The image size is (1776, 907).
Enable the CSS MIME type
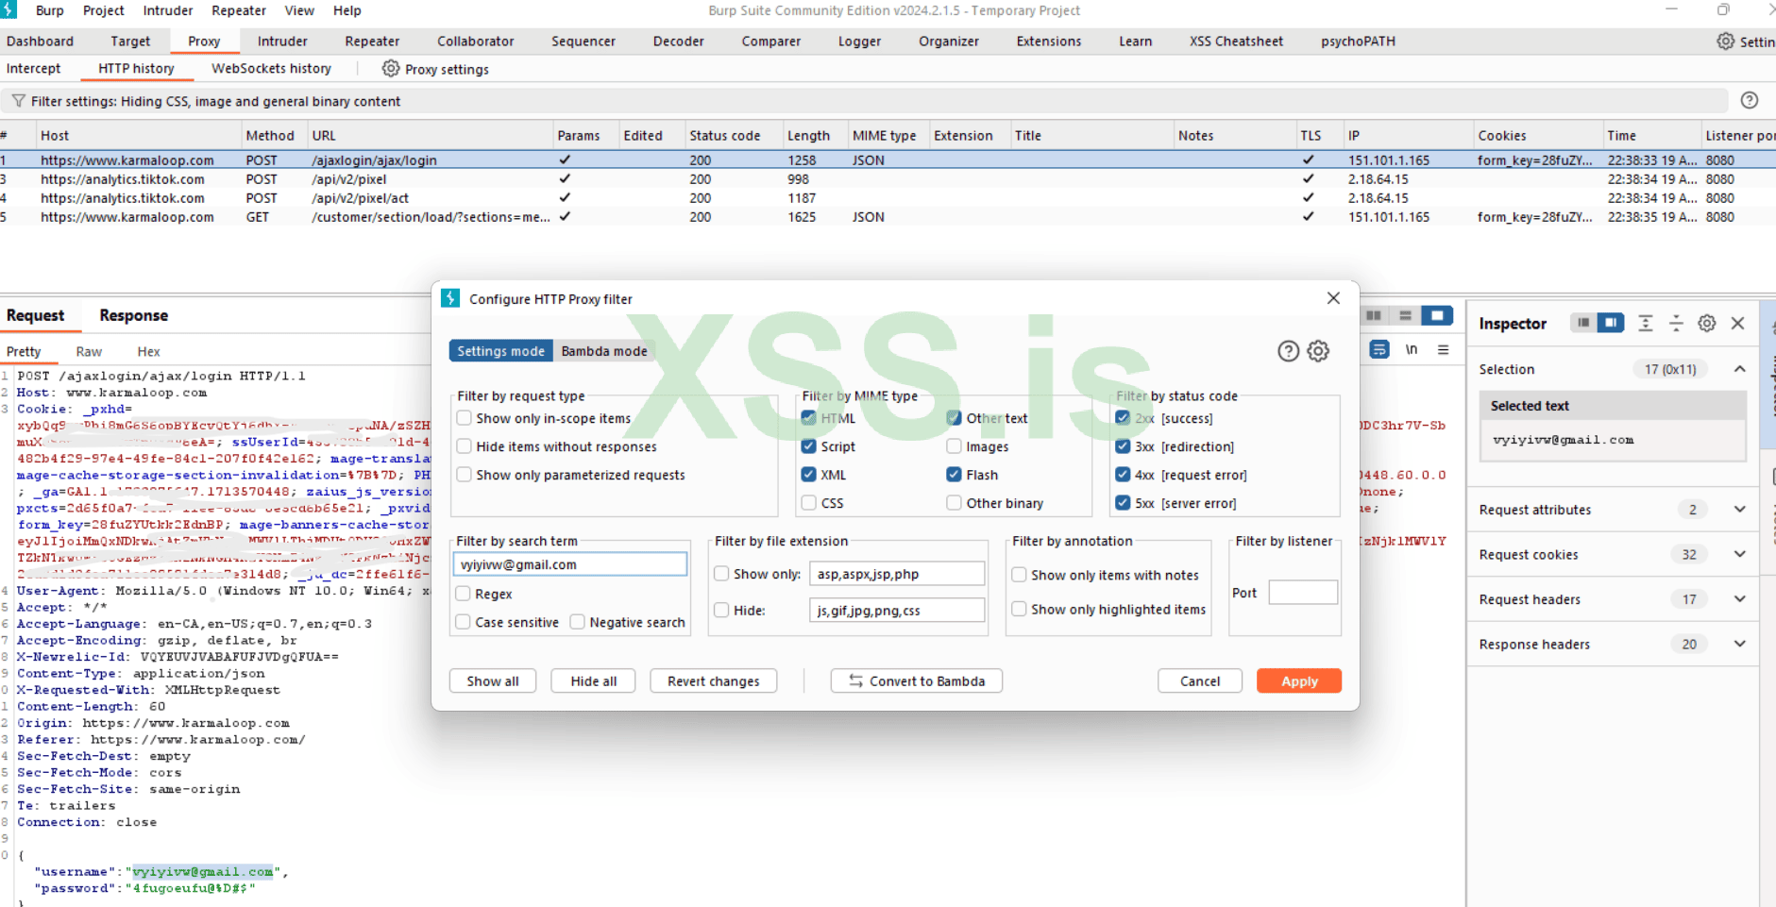(808, 503)
